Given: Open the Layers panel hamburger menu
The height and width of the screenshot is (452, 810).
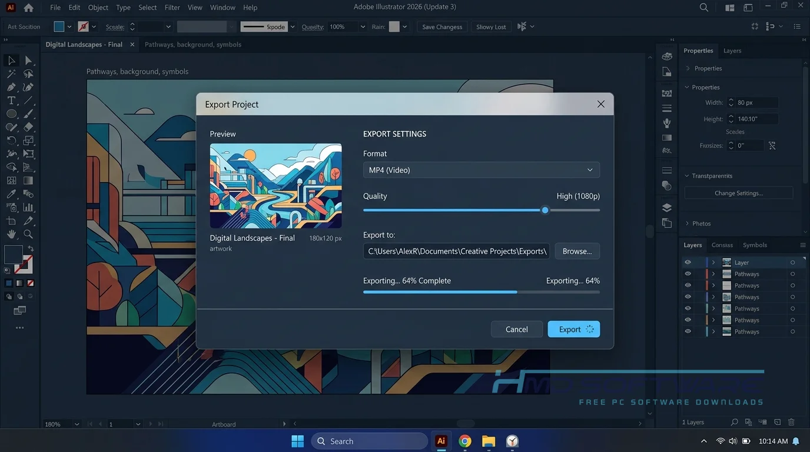Looking at the screenshot, I should tap(802, 245).
